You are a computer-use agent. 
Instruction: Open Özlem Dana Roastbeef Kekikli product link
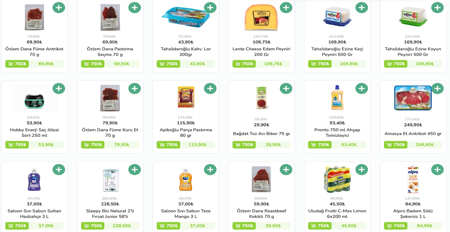click(261, 214)
